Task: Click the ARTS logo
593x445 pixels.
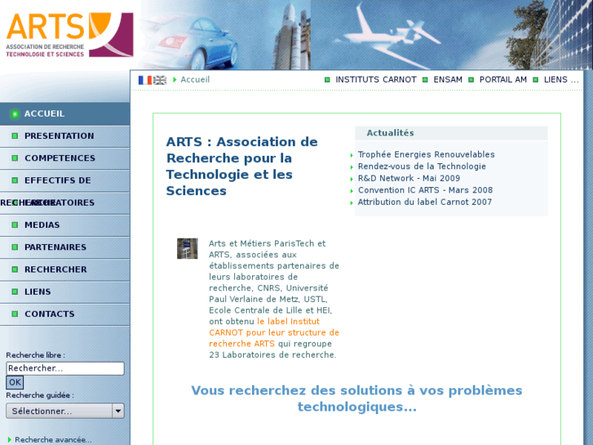Action: point(70,35)
